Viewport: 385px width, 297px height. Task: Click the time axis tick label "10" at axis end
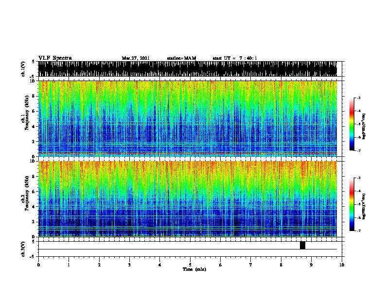click(x=342, y=265)
